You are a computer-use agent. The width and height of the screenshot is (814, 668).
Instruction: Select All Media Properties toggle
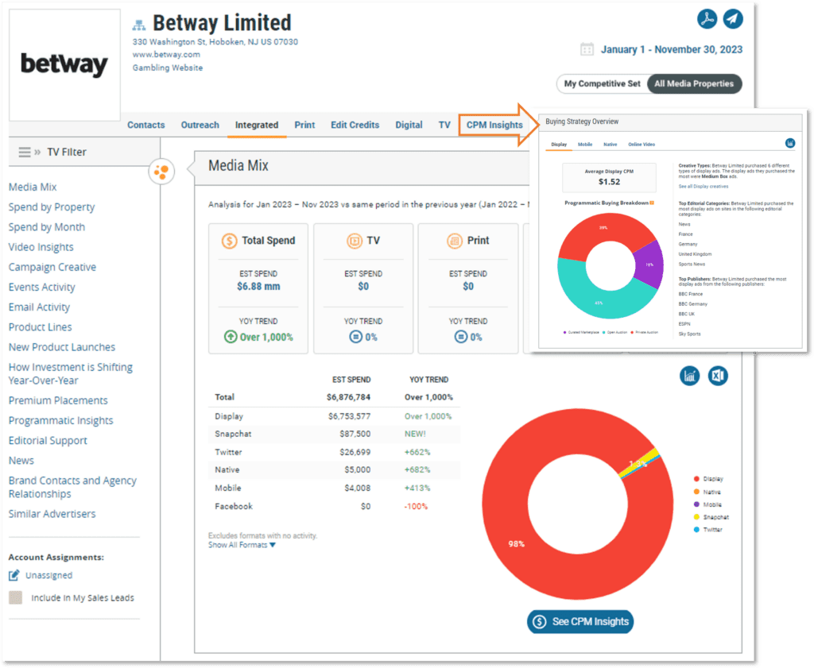694,83
